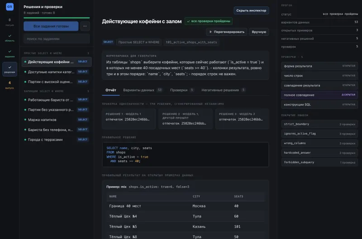Open the three-dots more options menu

tap(85, 26)
